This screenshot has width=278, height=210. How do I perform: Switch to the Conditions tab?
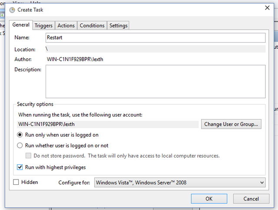tap(92, 26)
